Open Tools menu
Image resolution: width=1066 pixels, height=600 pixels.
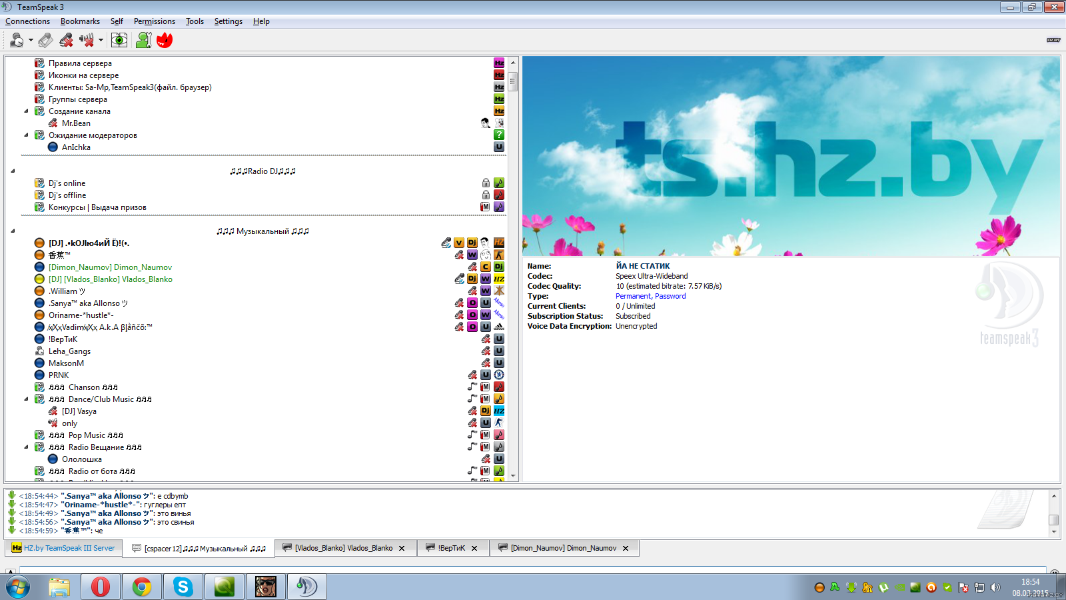tap(195, 21)
